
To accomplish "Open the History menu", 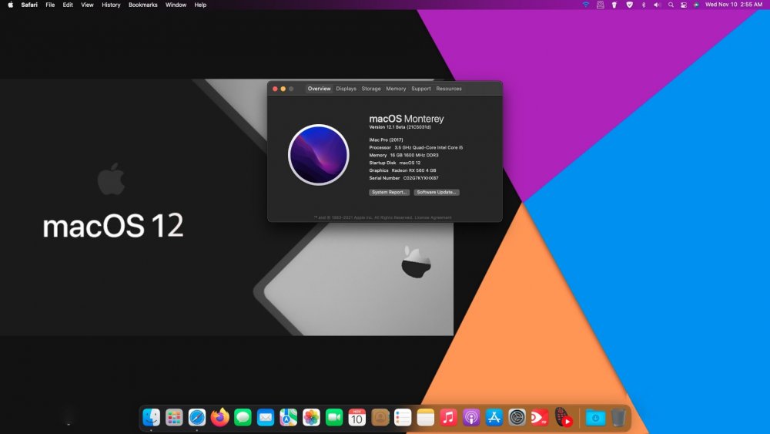I will point(111,5).
